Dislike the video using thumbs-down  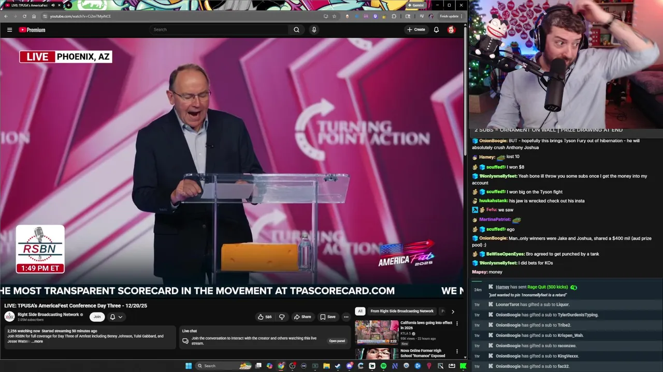coord(282,317)
